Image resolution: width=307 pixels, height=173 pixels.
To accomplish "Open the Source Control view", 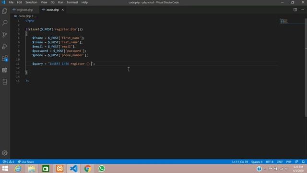I will pos(5,35).
